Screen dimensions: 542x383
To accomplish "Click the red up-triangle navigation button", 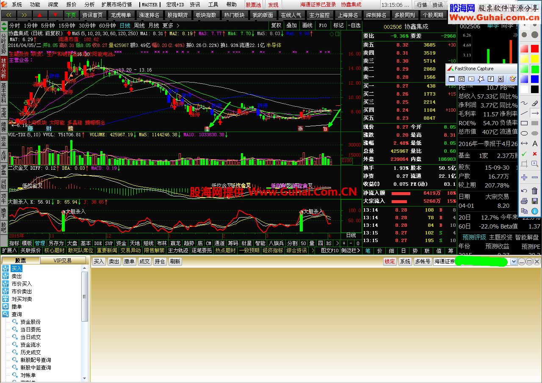I will [39, 15].
